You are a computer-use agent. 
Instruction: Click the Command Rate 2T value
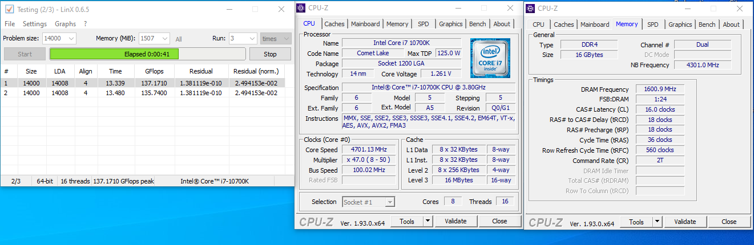(660, 160)
